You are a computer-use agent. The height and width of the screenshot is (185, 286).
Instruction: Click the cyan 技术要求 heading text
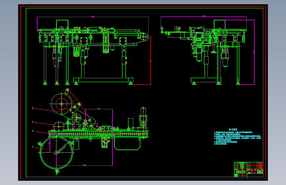point(233,129)
